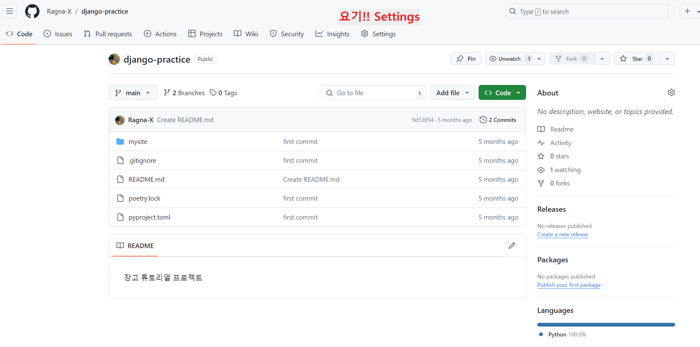Pin the django-practice repository
Viewport: 700px width, 347px height.
tap(466, 59)
